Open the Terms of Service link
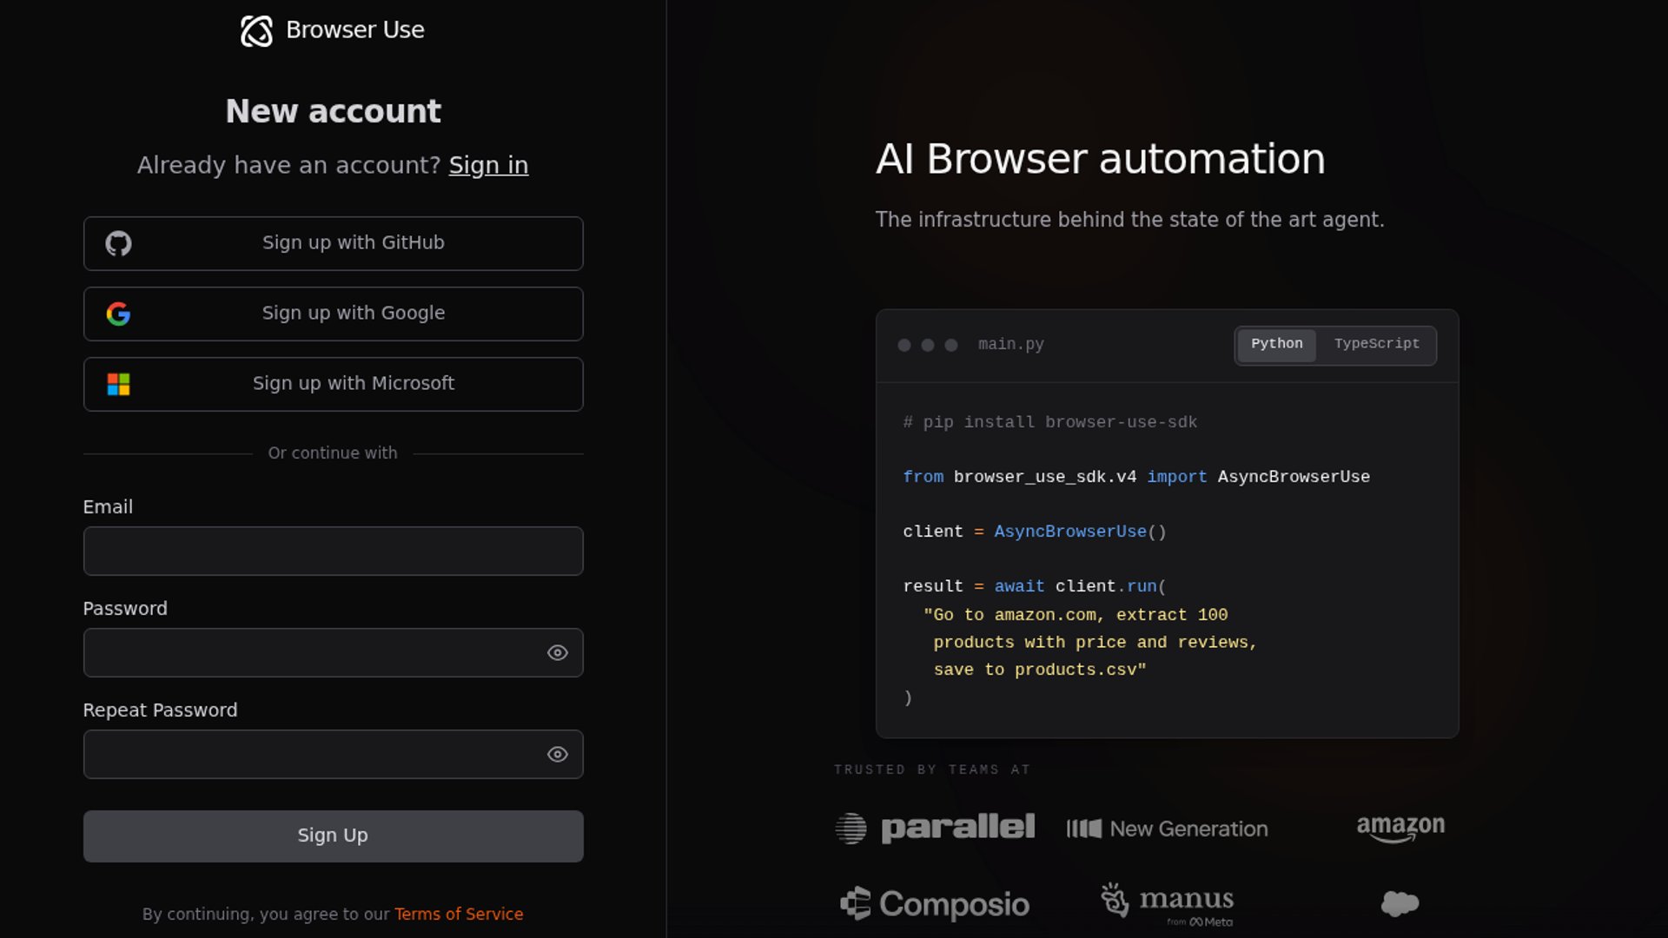 (459, 914)
